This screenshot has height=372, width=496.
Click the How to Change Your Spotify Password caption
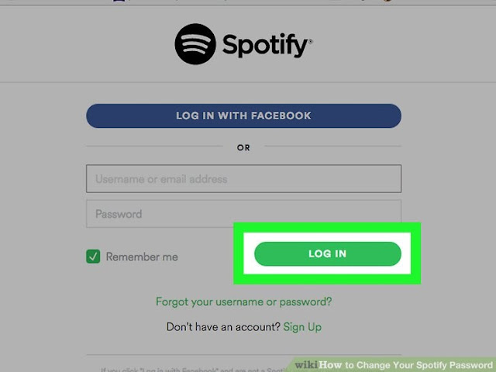pos(406,365)
